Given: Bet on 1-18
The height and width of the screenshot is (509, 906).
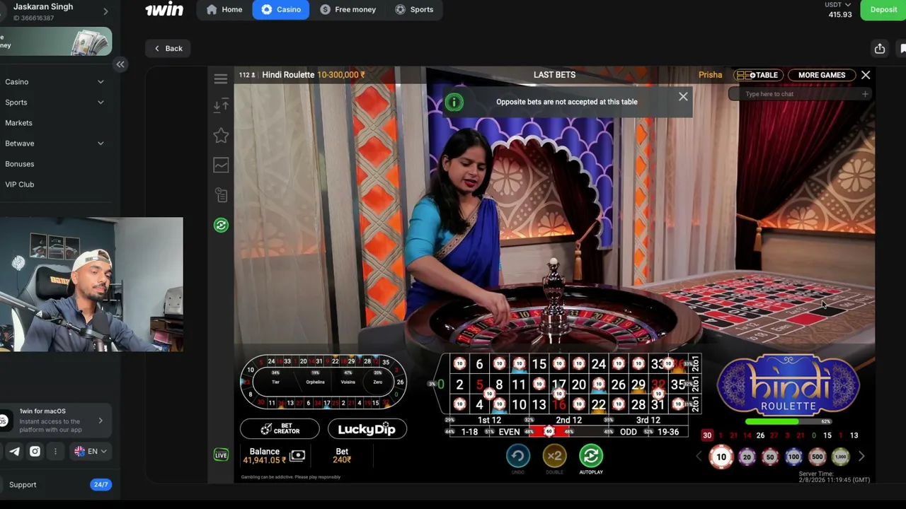Looking at the screenshot, I should [x=469, y=432].
